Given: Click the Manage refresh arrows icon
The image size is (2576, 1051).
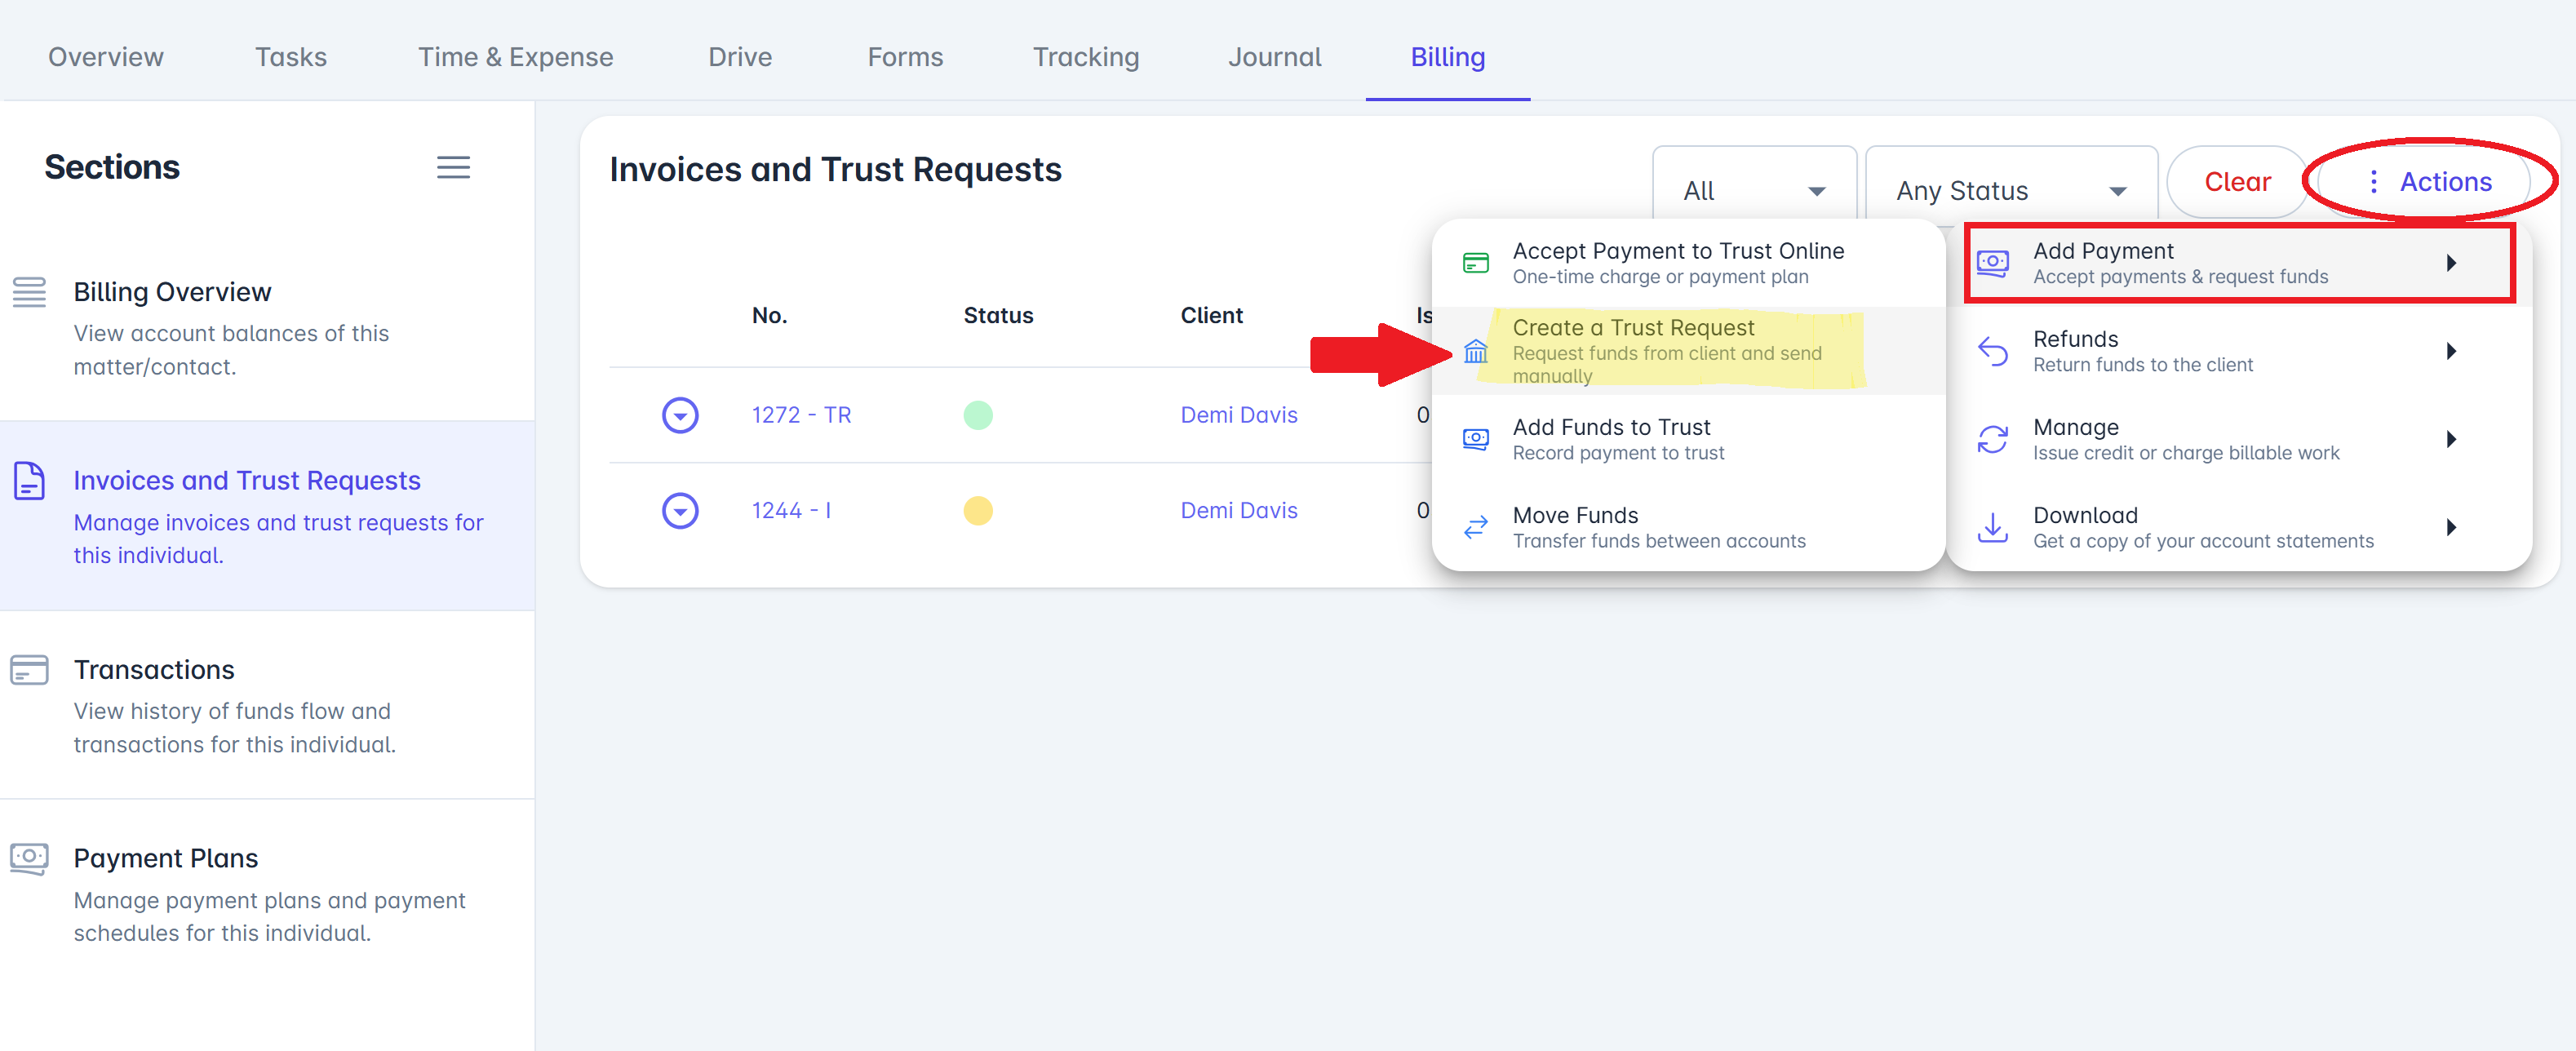Looking at the screenshot, I should pyautogui.click(x=1992, y=439).
